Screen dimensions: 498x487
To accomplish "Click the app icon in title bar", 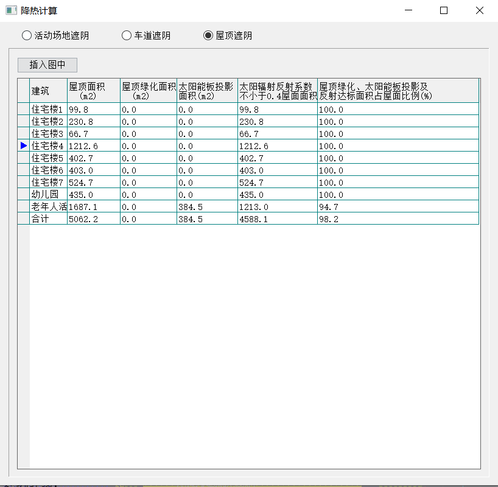I will pos(11,10).
